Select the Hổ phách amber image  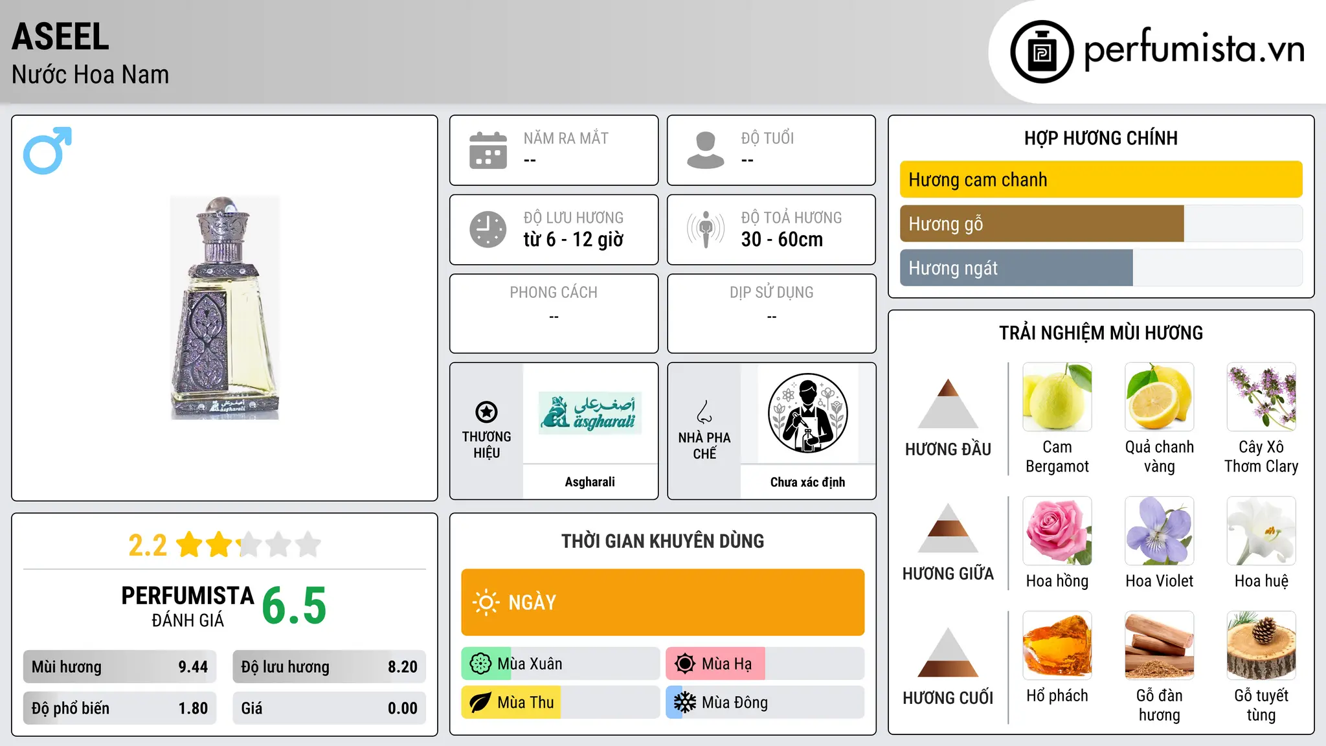(1057, 646)
